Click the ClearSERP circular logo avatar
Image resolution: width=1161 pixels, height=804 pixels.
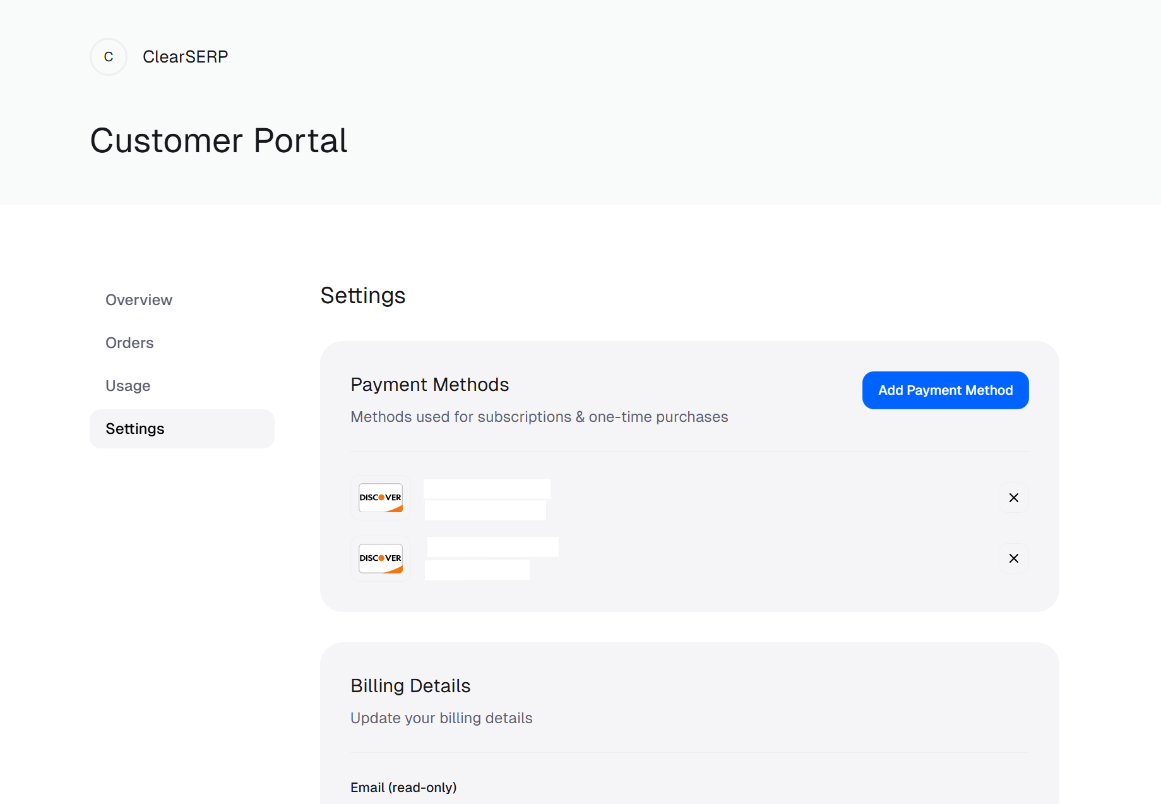109,57
